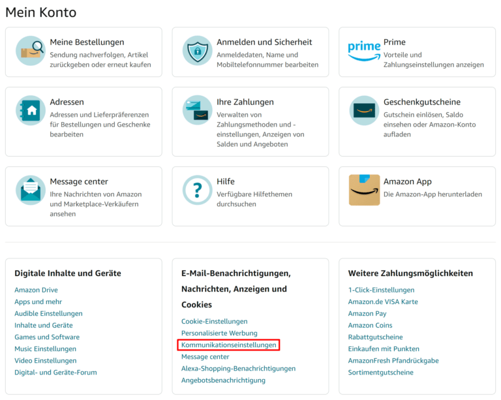Screen dimensions: 501x400
Task: Click the Prime logo icon
Action: 364,51
